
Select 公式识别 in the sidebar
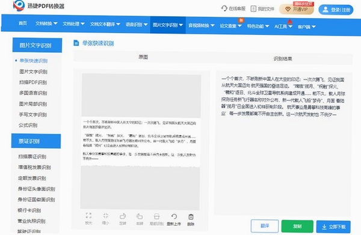coord(28,126)
